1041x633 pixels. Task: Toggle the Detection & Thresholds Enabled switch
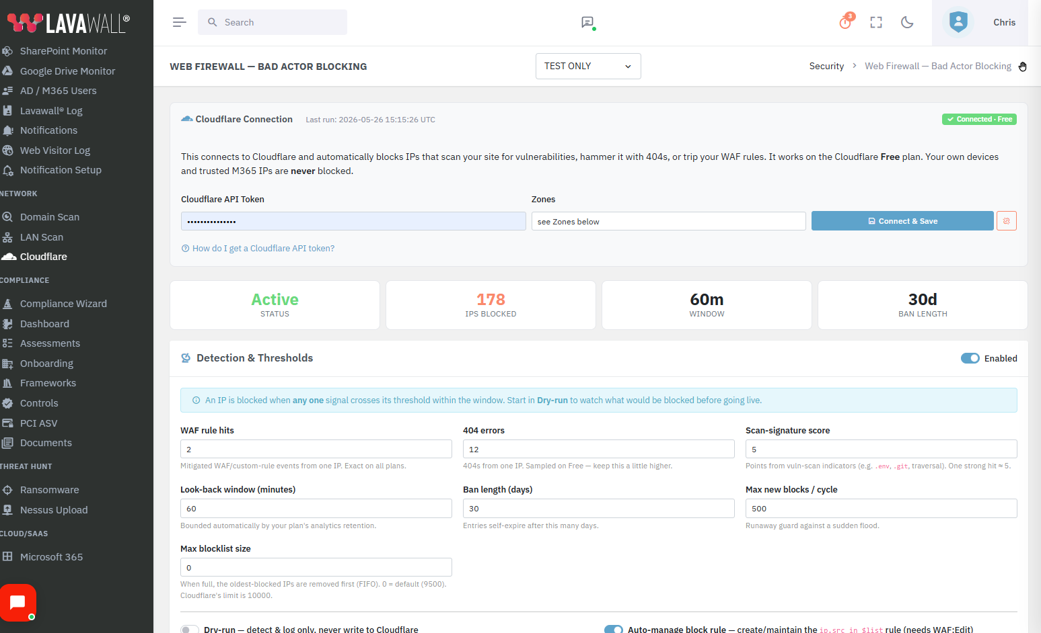point(970,358)
